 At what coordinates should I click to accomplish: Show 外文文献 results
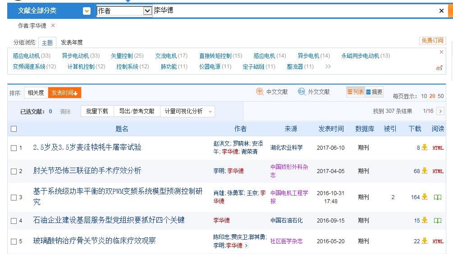click(x=314, y=92)
